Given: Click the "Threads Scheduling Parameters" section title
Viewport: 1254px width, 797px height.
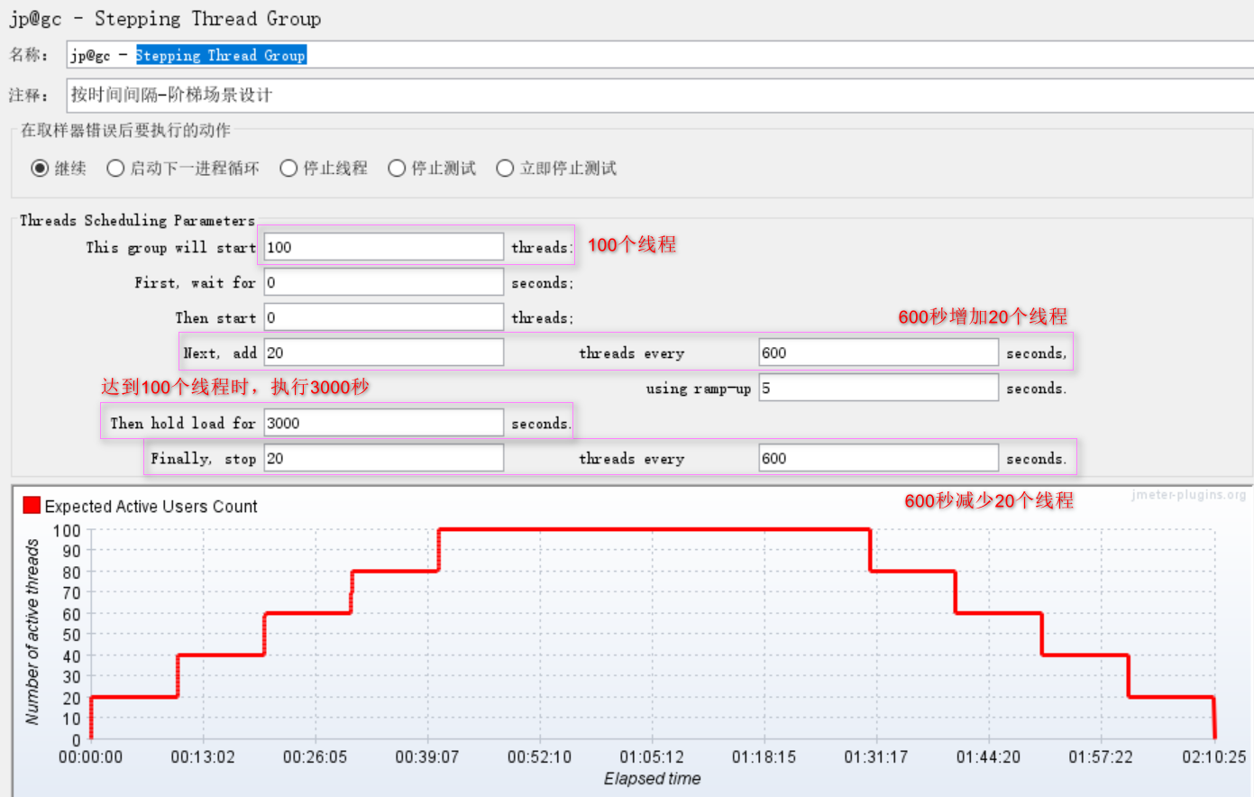Looking at the screenshot, I should coord(137,220).
